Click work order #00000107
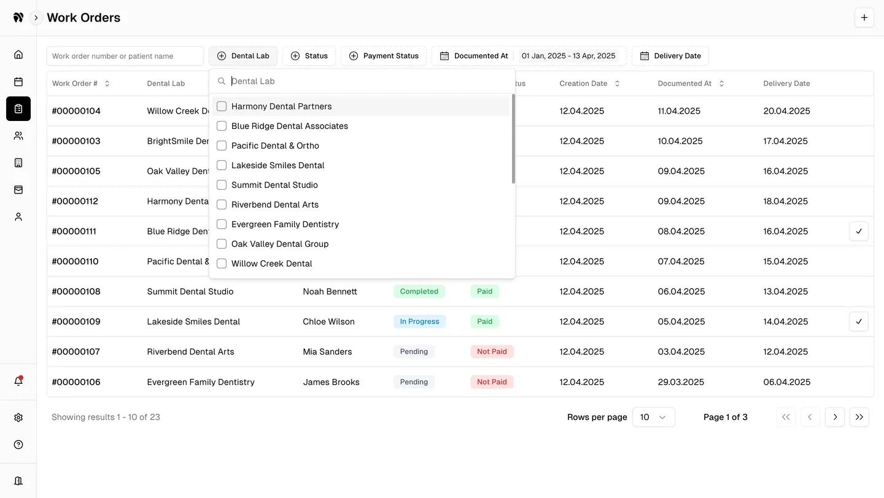The height and width of the screenshot is (498, 884). [76, 352]
